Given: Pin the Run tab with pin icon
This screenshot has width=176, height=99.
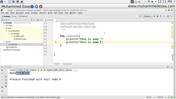Looking at the screenshot, I should coord(2,91).
